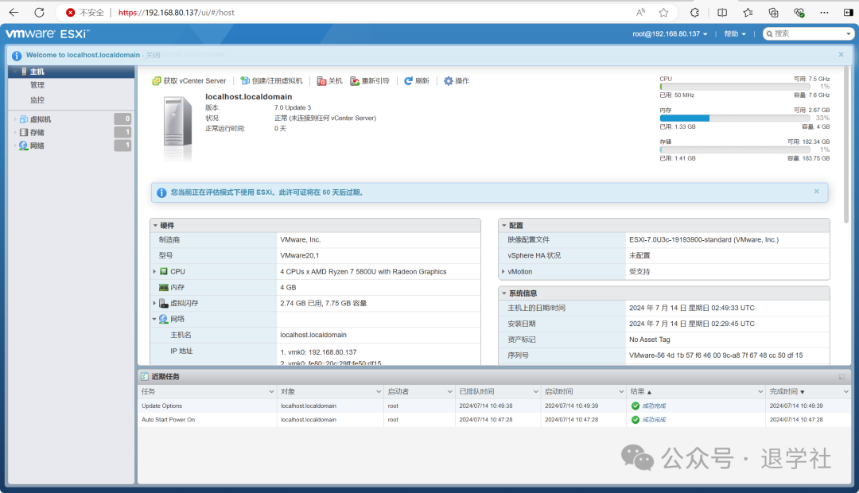859x493 pixels.
Task: Expand the 虚拟机 tree arrow
Action: pos(15,118)
